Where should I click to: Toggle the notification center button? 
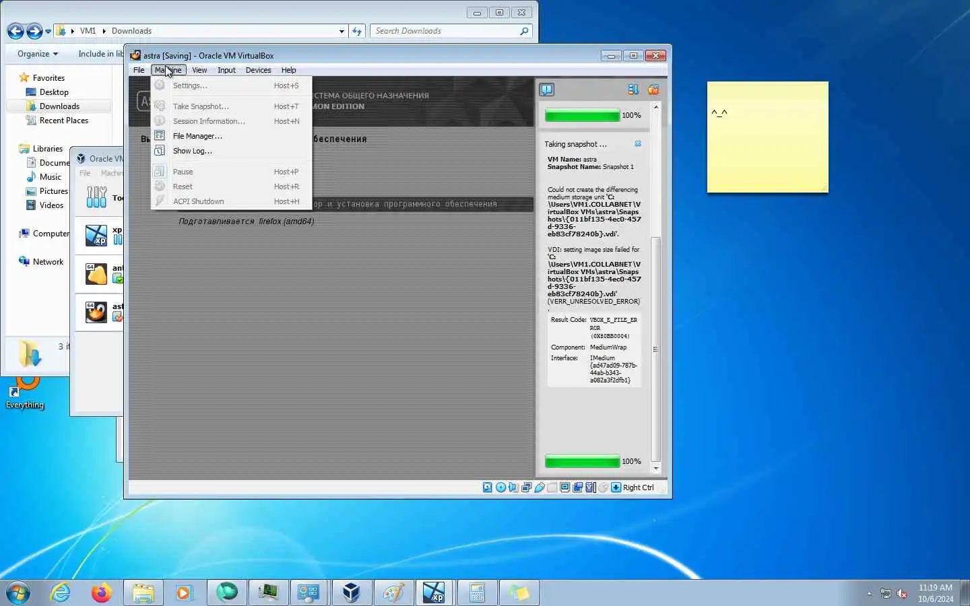pyautogui.click(x=546, y=90)
